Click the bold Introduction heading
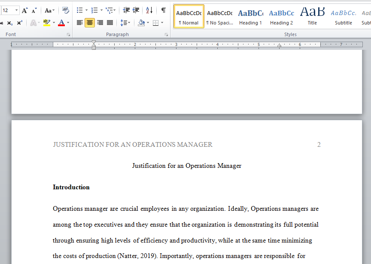The width and height of the screenshot is (371, 264). (x=71, y=187)
